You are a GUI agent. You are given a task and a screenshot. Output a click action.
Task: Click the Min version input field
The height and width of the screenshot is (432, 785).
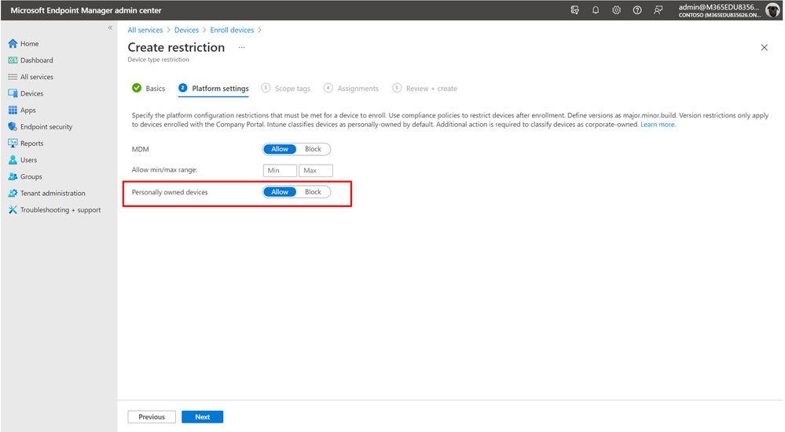coord(280,170)
